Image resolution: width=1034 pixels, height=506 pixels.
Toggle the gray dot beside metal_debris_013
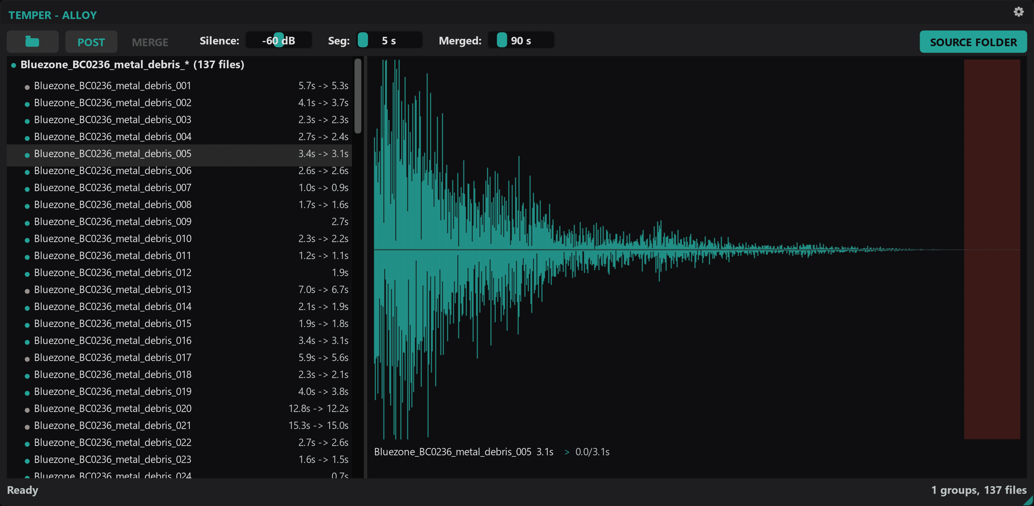pyautogui.click(x=27, y=291)
